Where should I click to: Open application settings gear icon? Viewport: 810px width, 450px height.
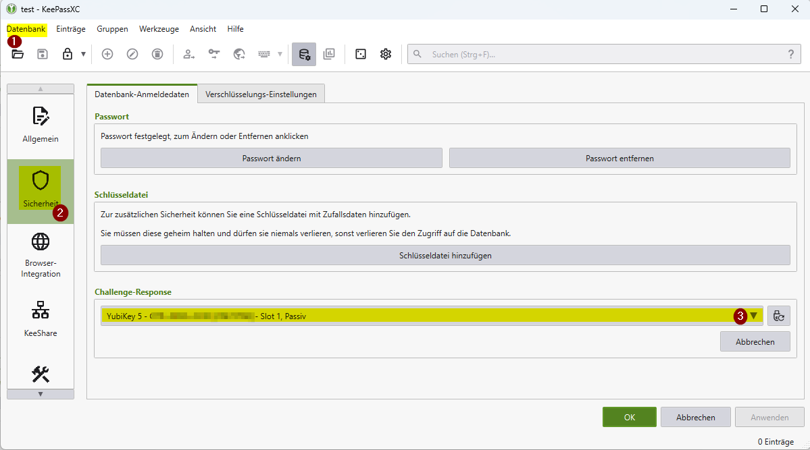385,54
